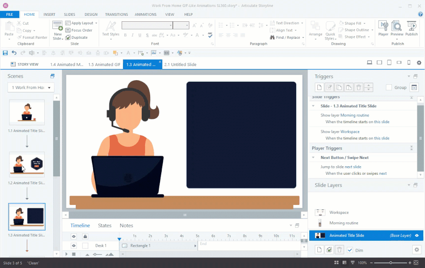The width and height of the screenshot is (425, 268).
Task: Select the 1.2 Animated Title Slide thumbnail
Action: (27, 164)
